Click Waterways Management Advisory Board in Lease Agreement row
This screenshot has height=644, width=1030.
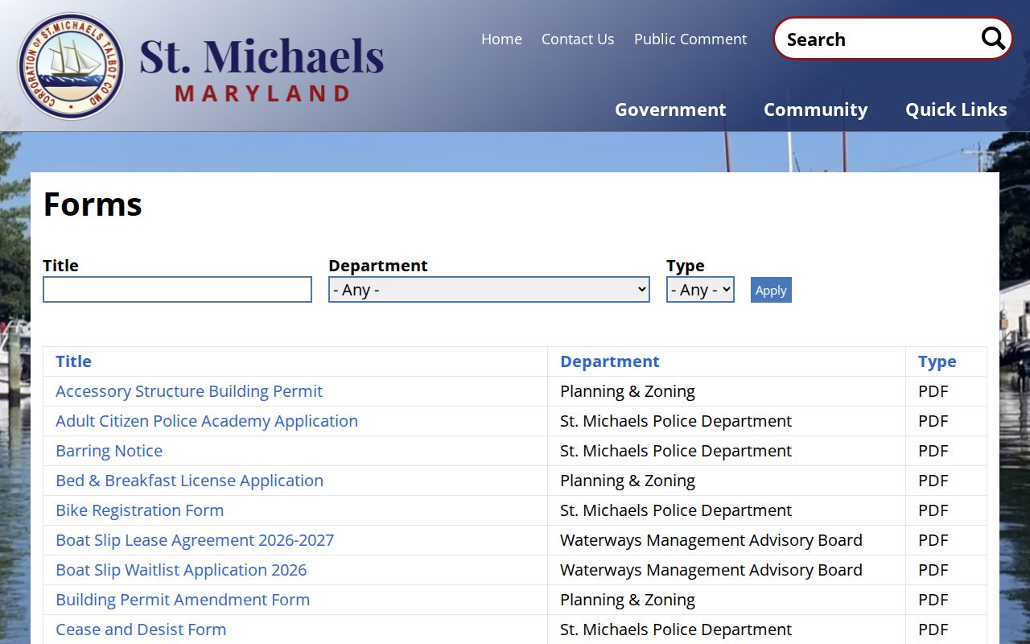711,540
